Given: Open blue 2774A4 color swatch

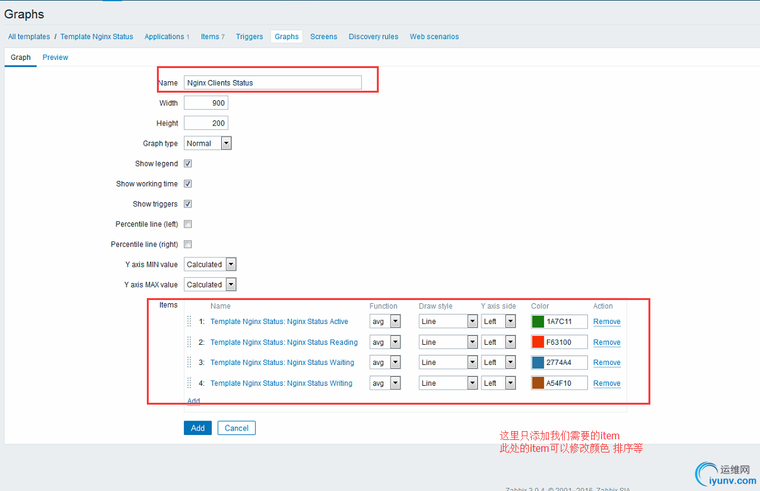Looking at the screenshot, I should click(x=538, y=362).
